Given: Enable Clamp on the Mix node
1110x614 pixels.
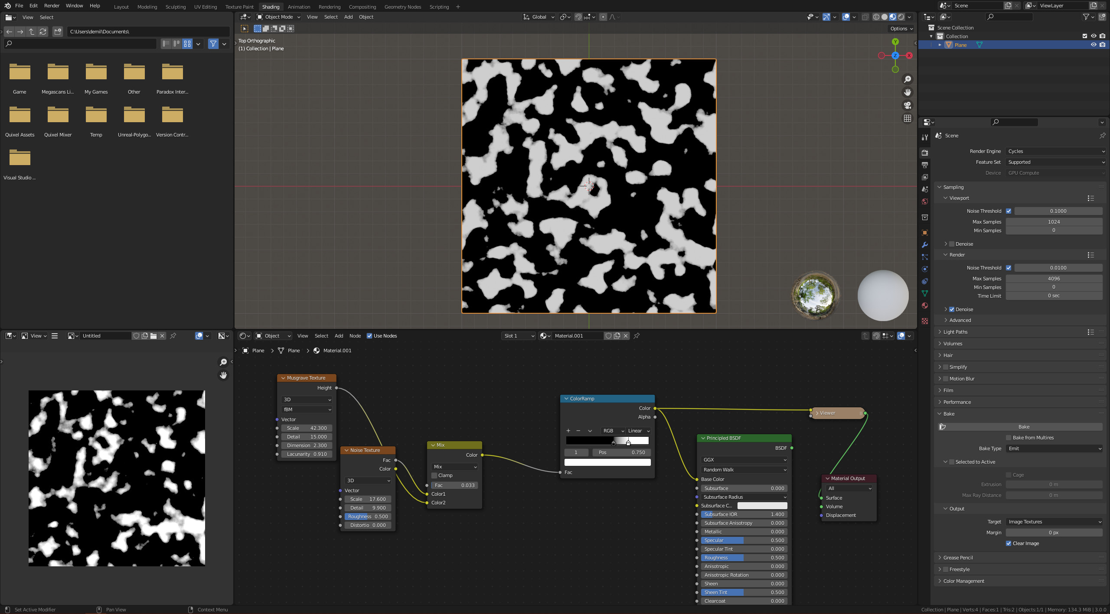Looking at the screenshot, I should coord(434,475).
